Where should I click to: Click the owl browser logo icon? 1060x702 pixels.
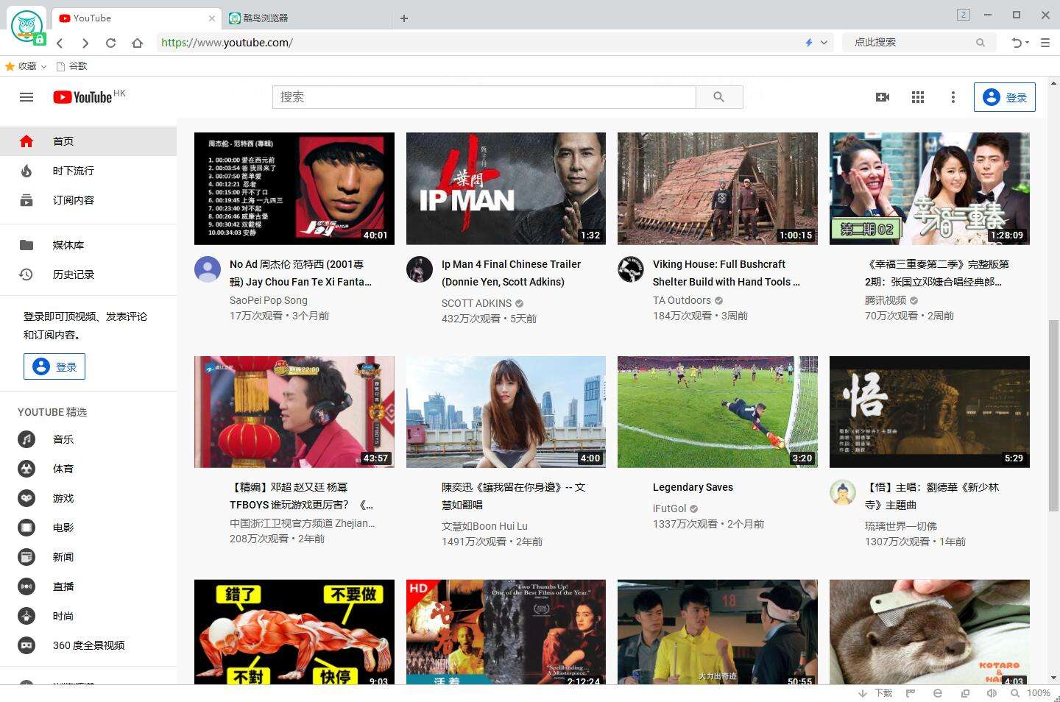(x=27, y=26)
